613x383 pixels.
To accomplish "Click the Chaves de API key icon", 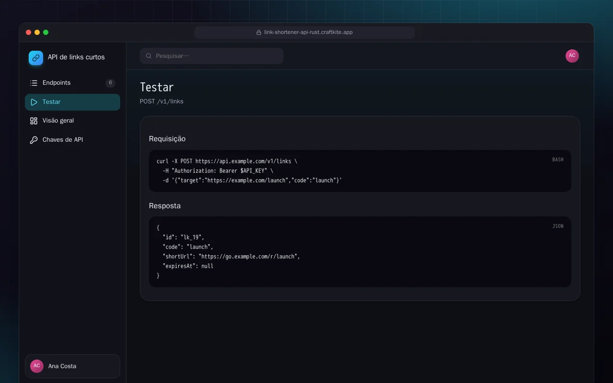I will click(34, 140).
